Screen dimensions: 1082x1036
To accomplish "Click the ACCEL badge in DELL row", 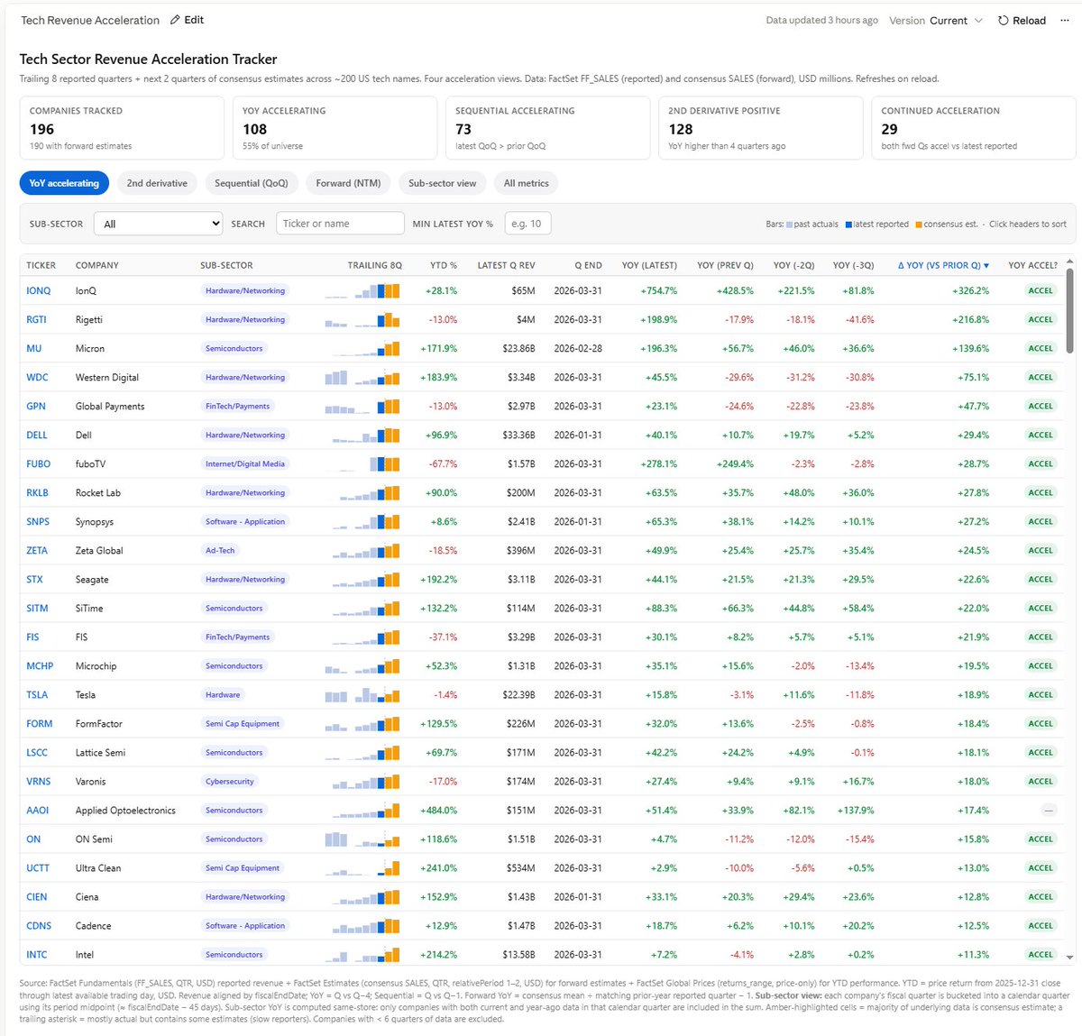I will 1041,435.
